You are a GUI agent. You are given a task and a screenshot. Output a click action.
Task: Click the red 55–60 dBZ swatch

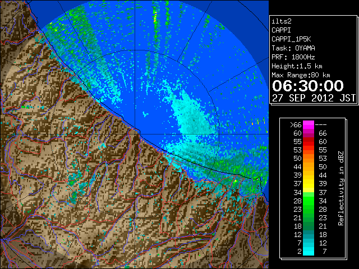tap(309, 142)
